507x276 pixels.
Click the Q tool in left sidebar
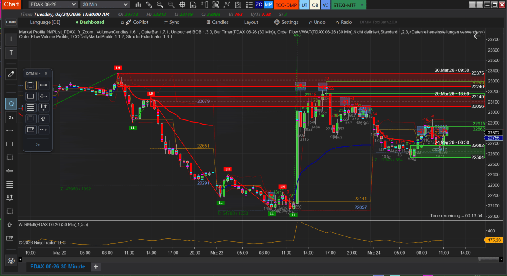(11, 104)
